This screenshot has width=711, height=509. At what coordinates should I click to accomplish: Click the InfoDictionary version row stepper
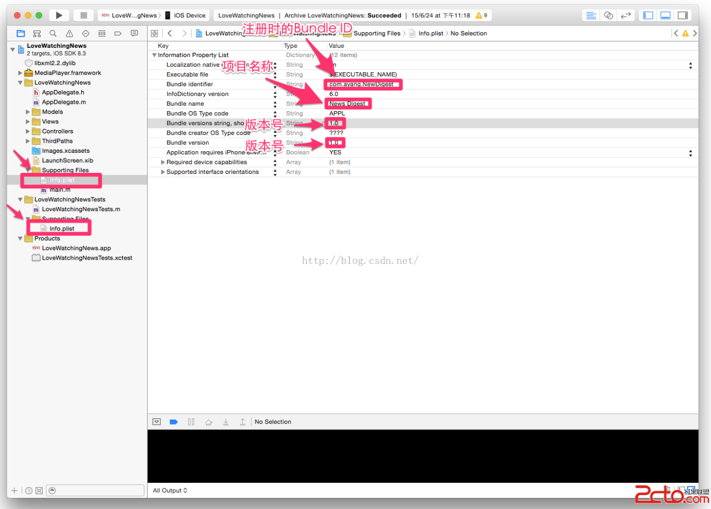pos(275,94)
